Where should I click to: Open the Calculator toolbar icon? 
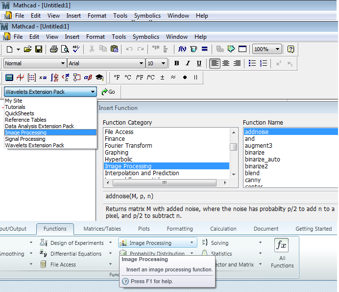click(x=9, y=78)
